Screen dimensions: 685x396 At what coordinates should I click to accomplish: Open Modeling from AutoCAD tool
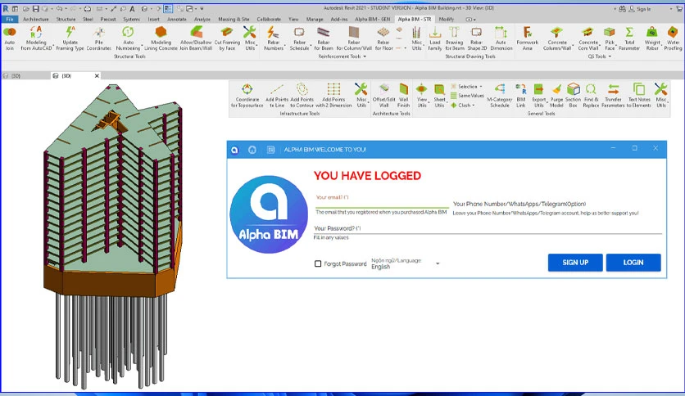(36, 38)
